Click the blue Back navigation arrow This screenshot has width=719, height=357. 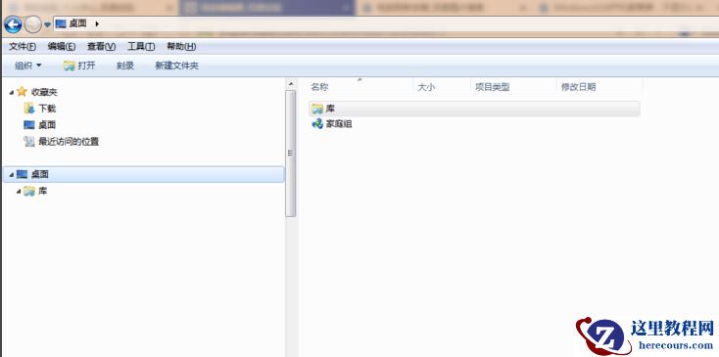click(x=13, y=24)
